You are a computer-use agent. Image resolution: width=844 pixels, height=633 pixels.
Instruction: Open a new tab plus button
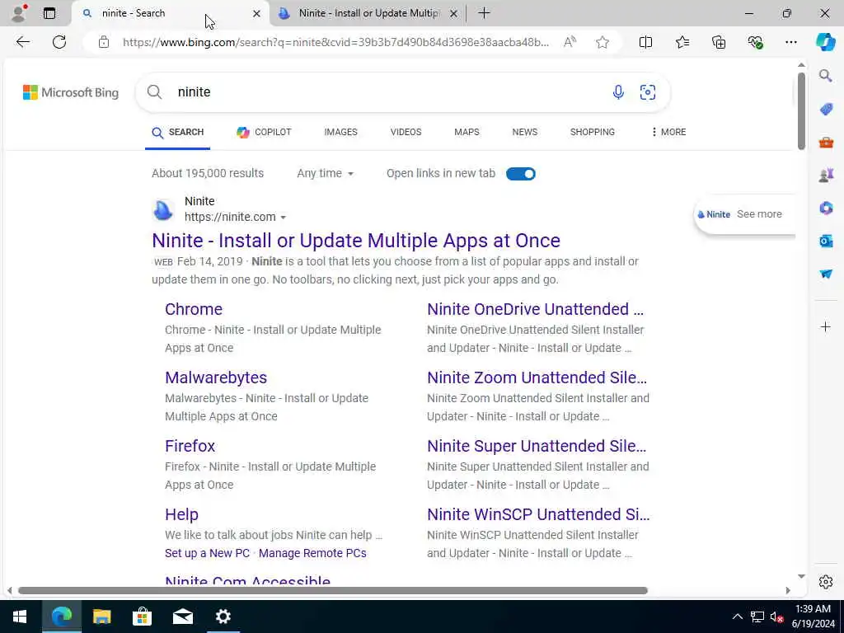coord(484,13)
